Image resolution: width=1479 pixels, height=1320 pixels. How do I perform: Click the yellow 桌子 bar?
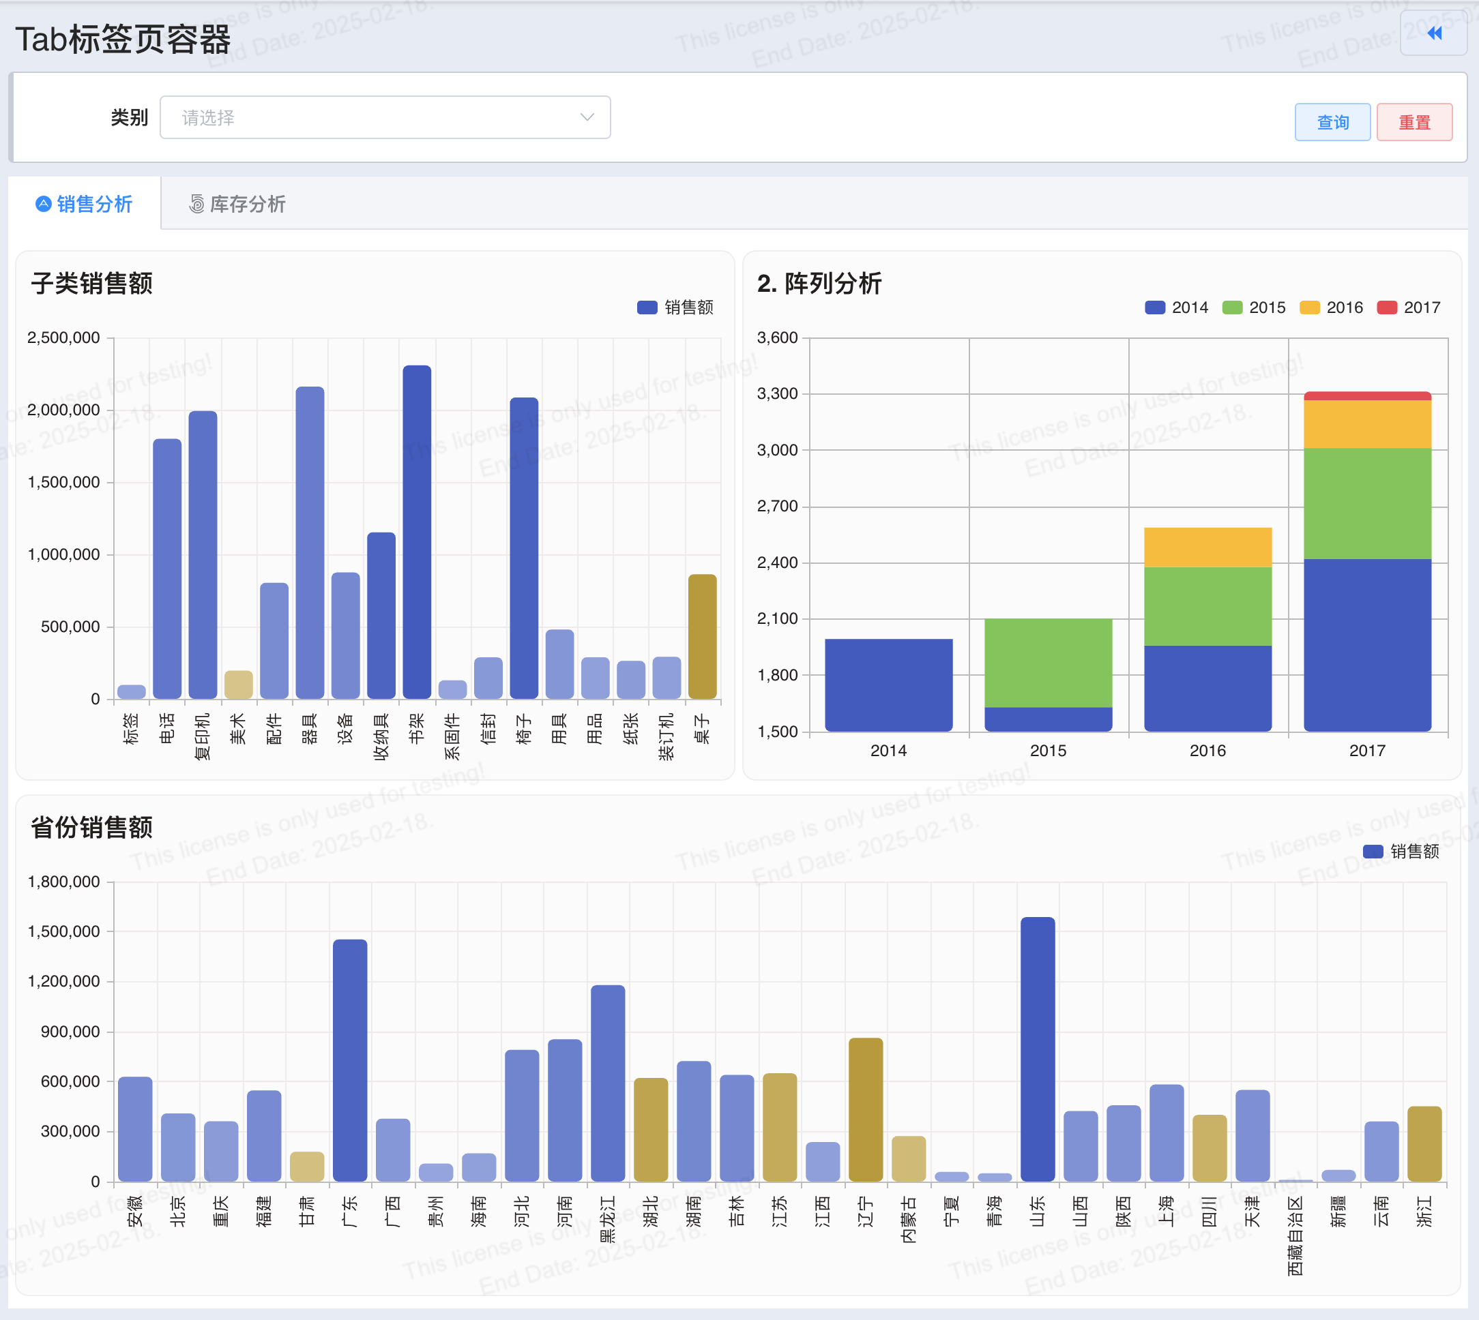pyautogui.click(x=702, y=637)
